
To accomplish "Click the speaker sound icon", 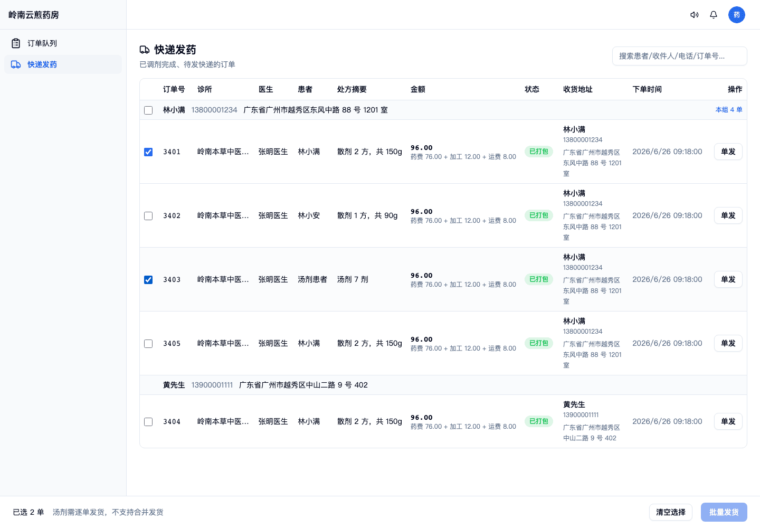I will tap(695, 15).
